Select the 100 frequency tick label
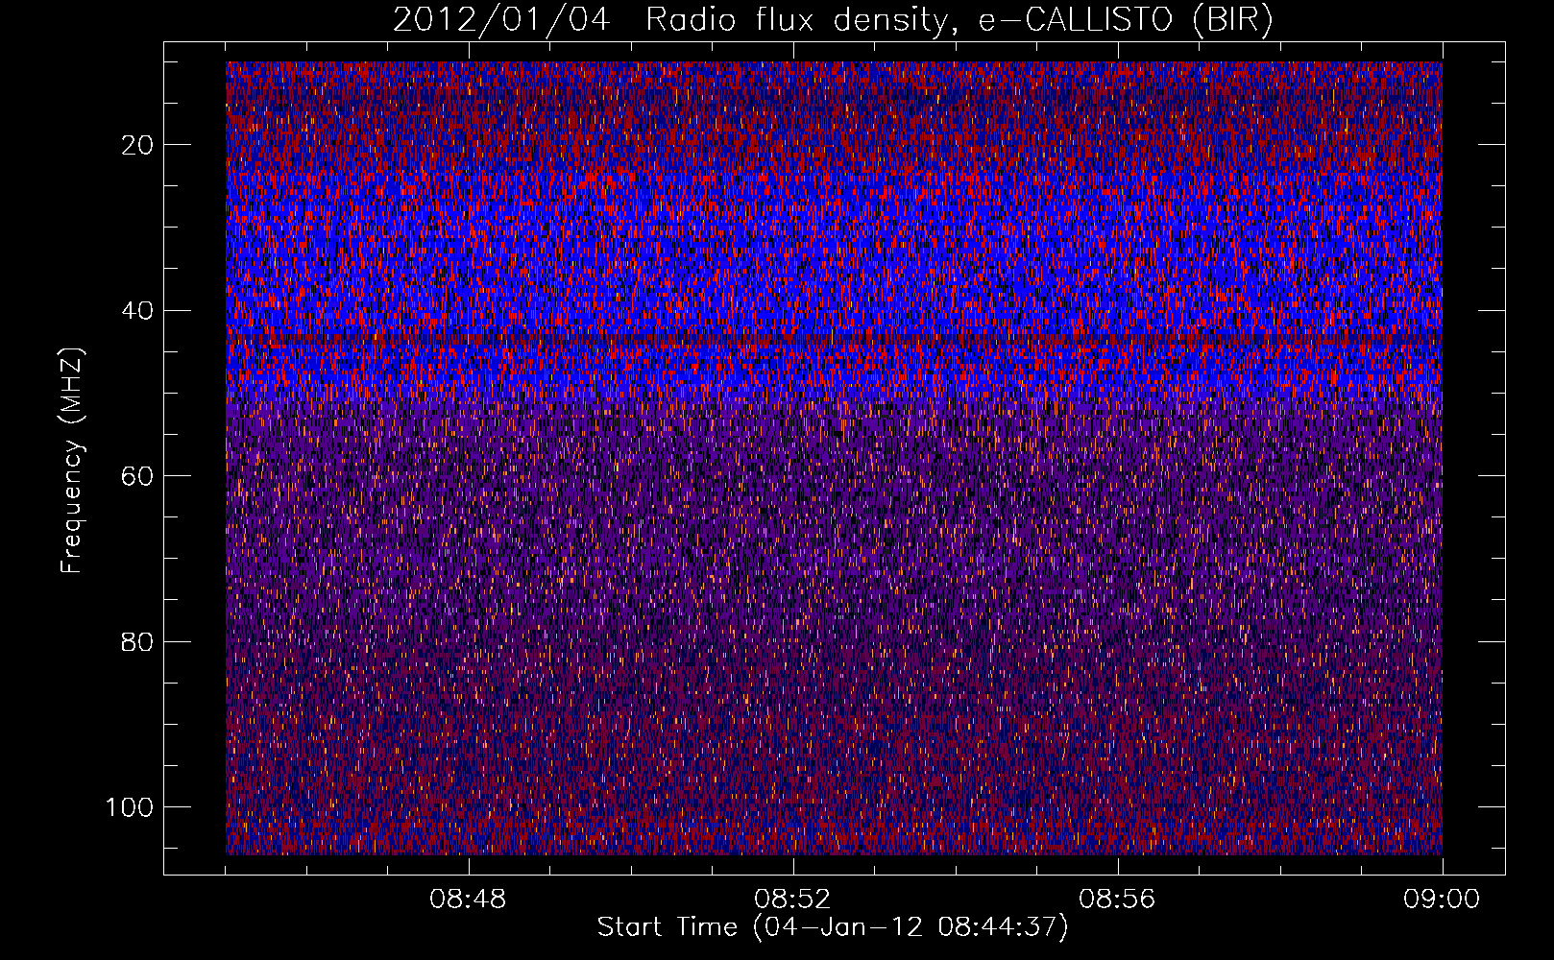1554x960 pixels. (x=131, y=807)
